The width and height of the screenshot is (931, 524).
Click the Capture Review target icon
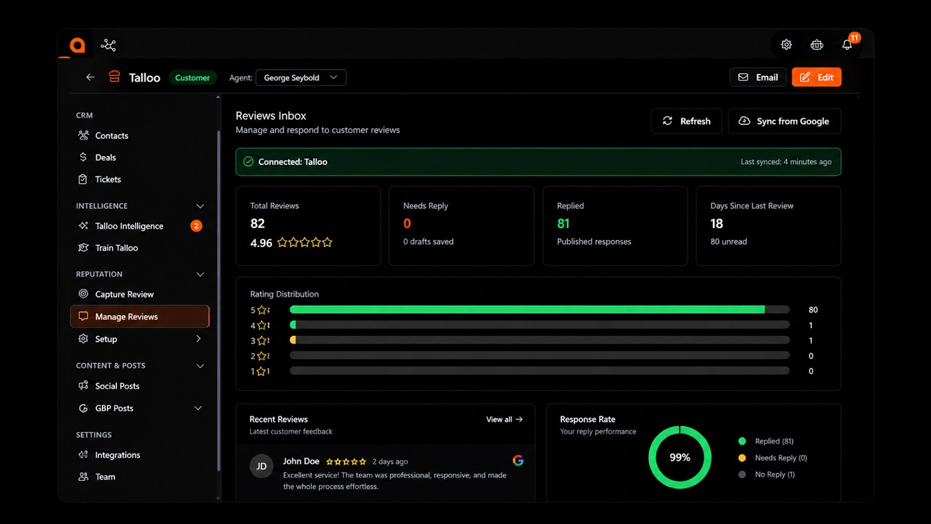[x=83, y=294]
